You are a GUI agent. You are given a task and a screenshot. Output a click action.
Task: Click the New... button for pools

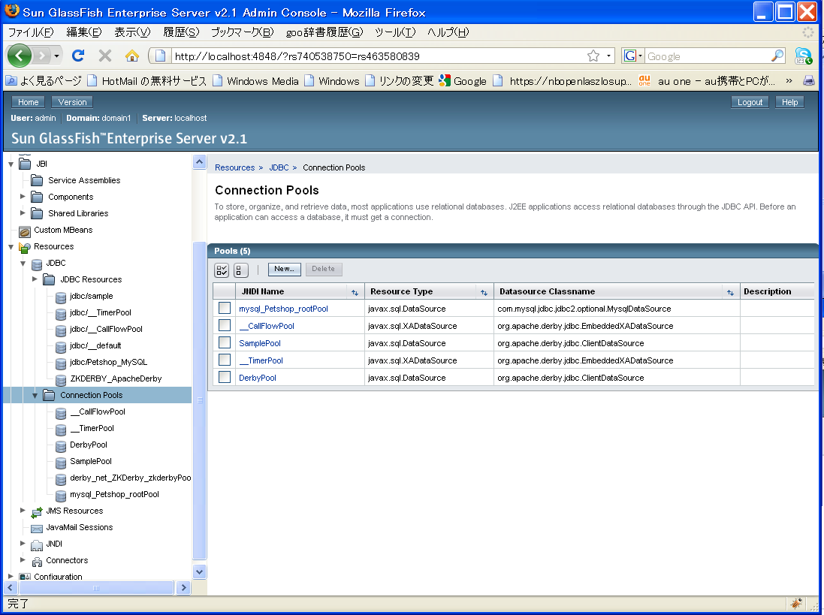click(284, 270)
